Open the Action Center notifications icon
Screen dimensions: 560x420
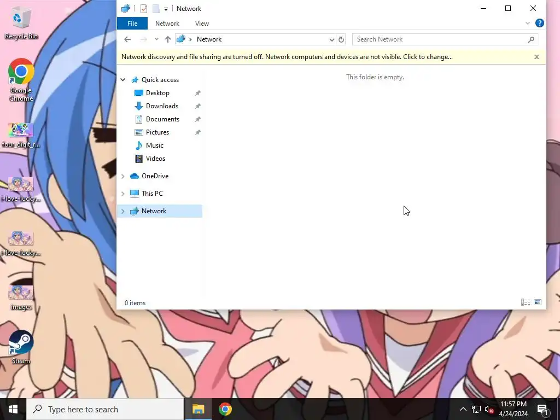tap(543, 409)
